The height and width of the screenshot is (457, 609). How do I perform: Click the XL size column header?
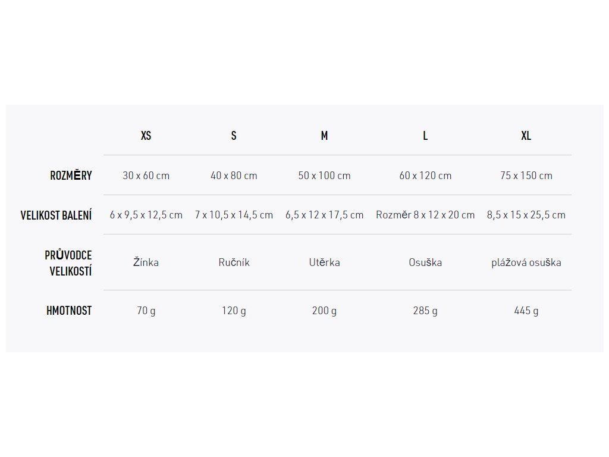[526, 136]
